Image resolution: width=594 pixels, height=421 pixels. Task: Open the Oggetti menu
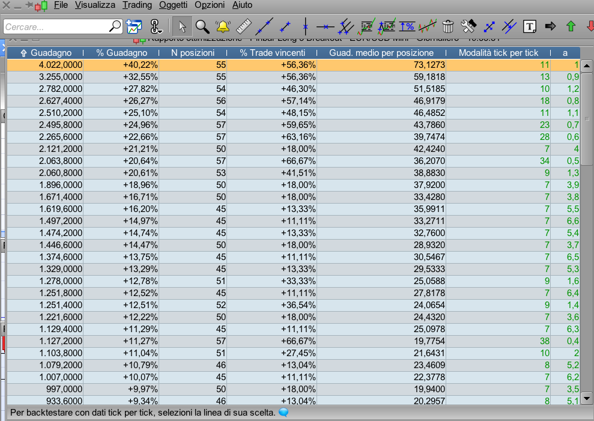173,5
